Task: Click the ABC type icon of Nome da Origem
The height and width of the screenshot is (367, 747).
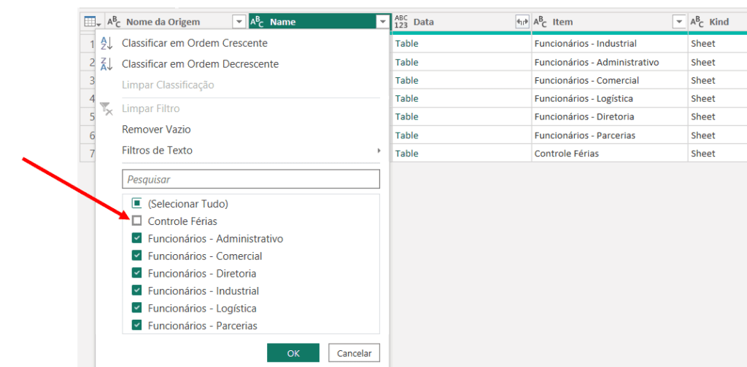Action: coord(115,22)
